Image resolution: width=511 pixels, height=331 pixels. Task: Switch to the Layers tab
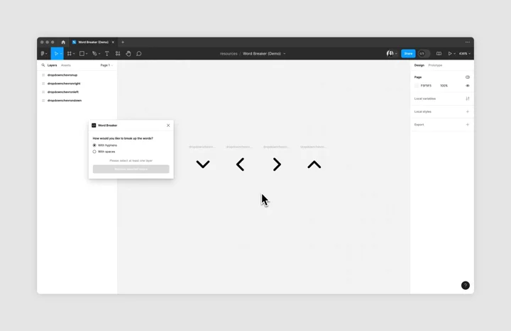click(52, 65)
